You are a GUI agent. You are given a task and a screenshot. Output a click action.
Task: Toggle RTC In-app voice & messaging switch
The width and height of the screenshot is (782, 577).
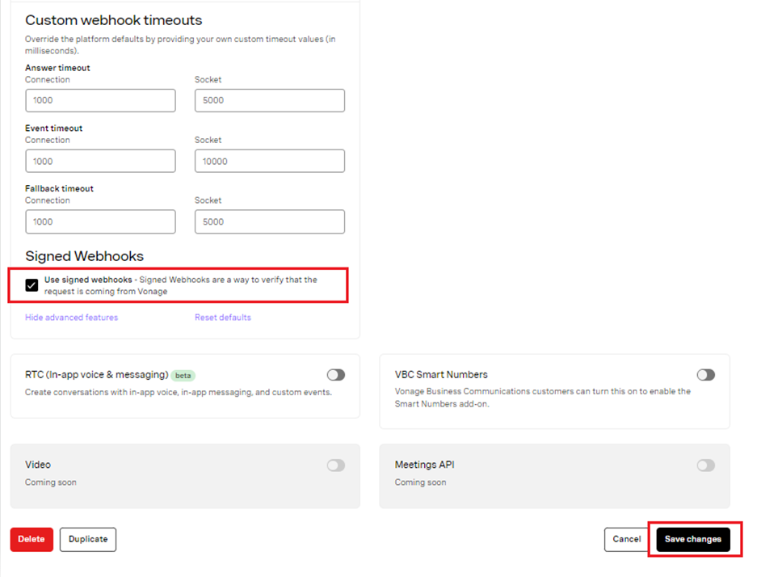[336, 374]
